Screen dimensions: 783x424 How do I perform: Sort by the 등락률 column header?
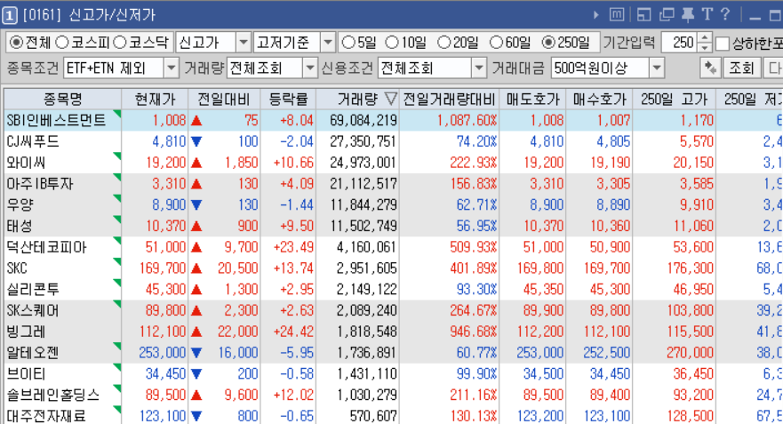288,100
